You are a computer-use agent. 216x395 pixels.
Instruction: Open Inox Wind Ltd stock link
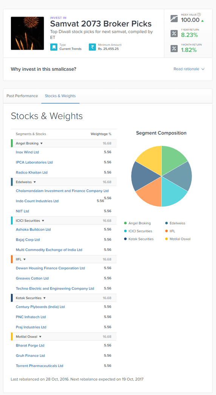pyautogui.click(x=28, y=152)
